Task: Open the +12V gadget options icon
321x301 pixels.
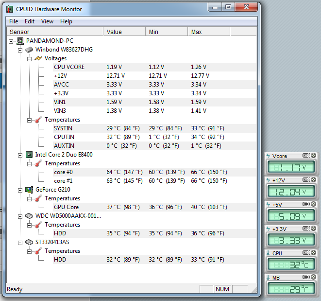Action: click(x=306, y=180)
